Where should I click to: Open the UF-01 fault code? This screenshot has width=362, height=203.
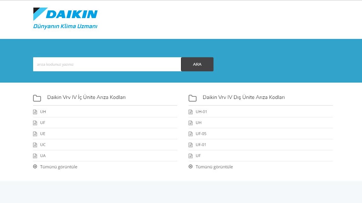pyautogui.click(x=201, y=145)
